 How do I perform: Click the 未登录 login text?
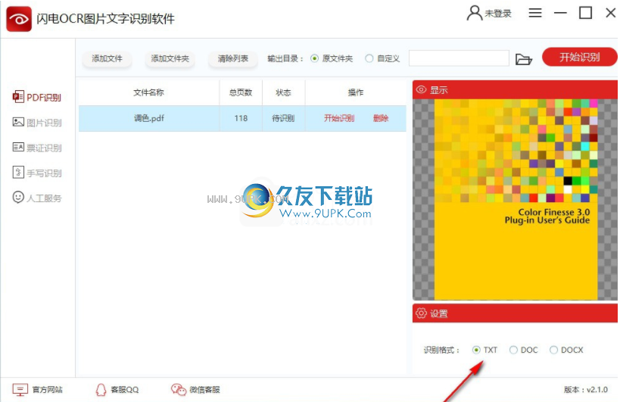[498, 14]
